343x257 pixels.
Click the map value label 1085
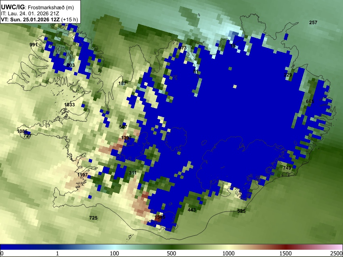[x=22, y=131]
